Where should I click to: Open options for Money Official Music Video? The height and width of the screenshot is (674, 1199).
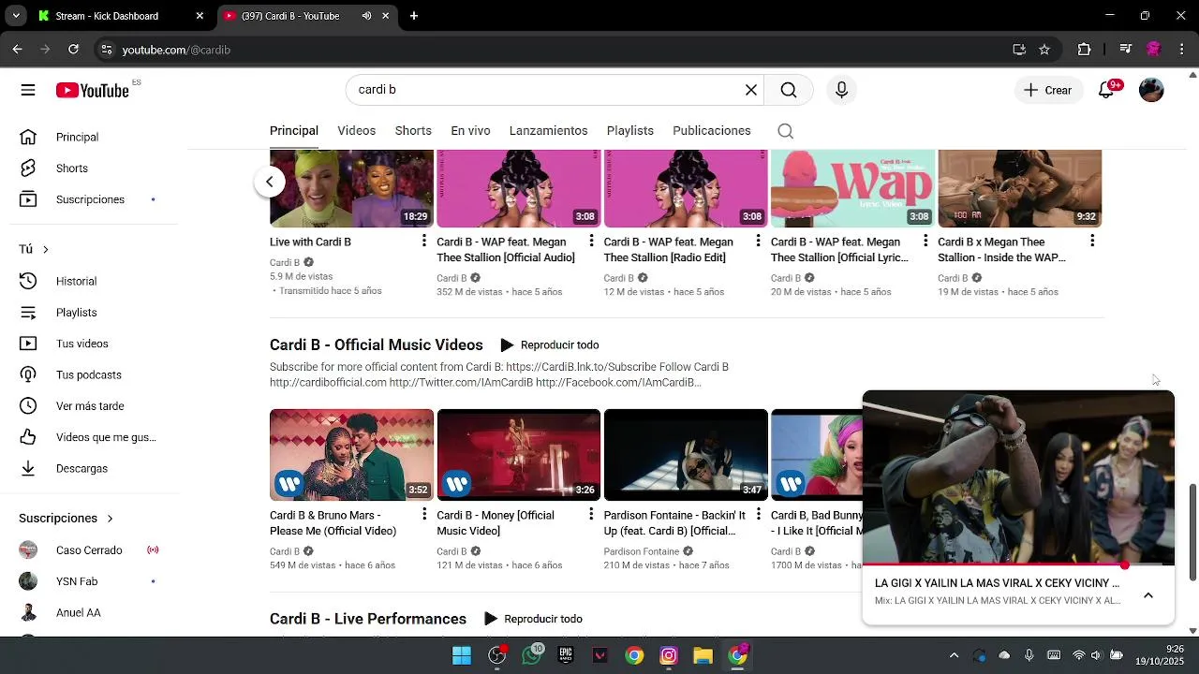pos(591,515)
